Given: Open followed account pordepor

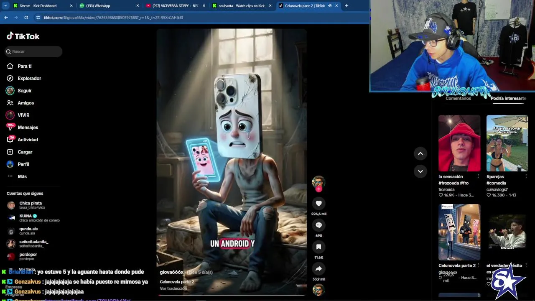Looking at the screenshot, I should coord(28,256).
